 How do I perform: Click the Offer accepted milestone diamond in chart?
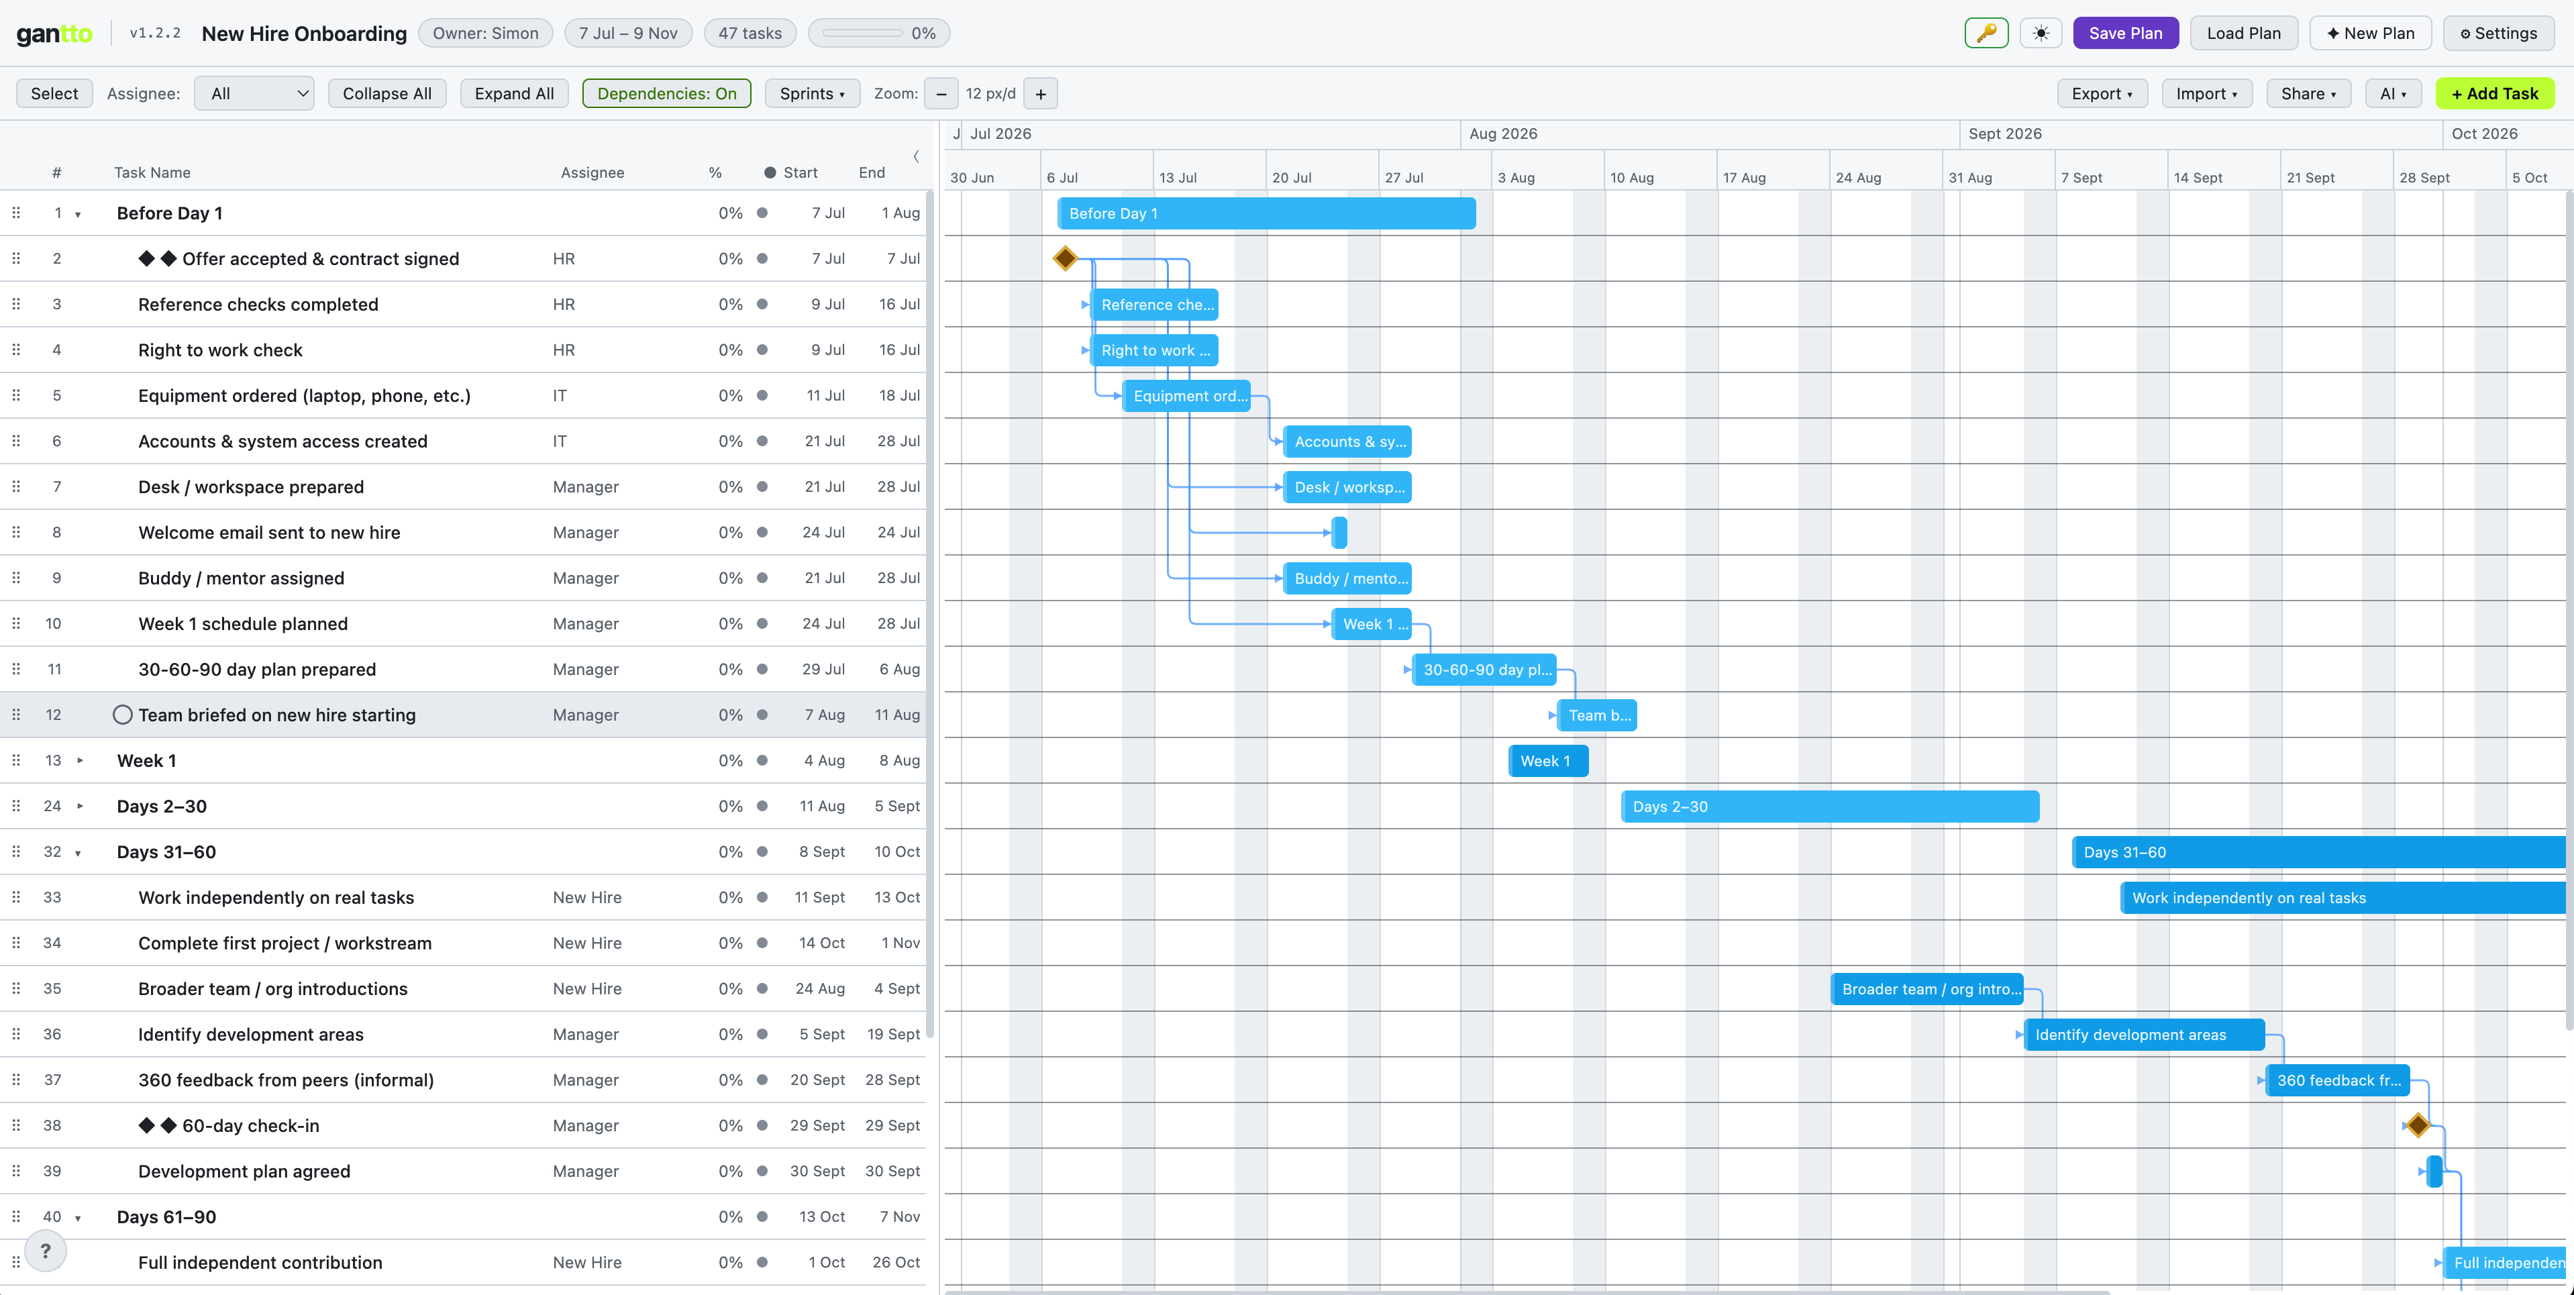[1065, 259]
